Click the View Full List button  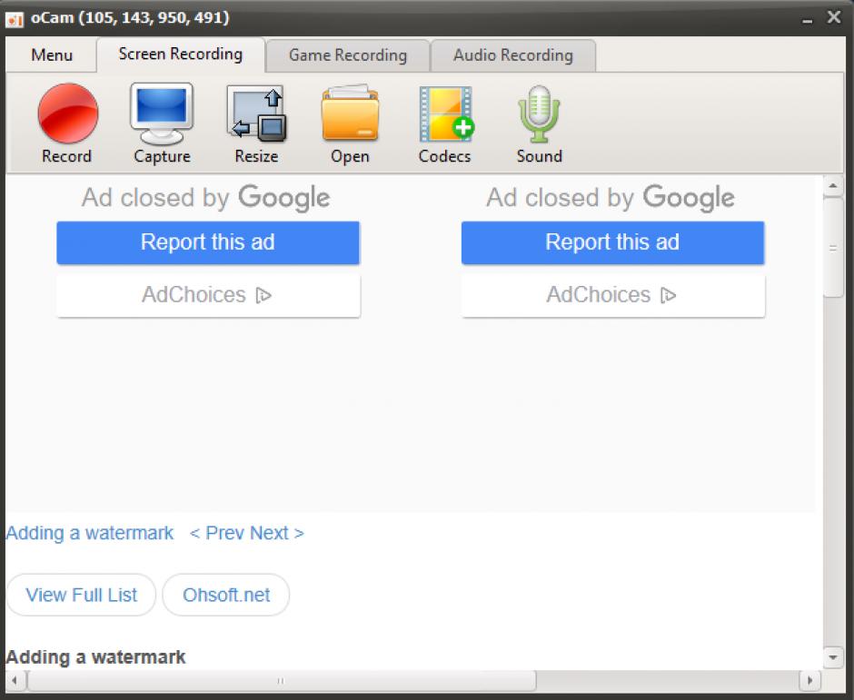point(81,595)
